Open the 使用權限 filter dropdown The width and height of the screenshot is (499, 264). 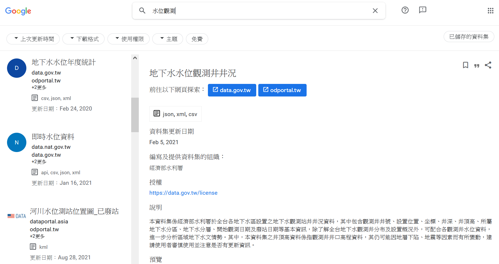click(x=129, y=39)
